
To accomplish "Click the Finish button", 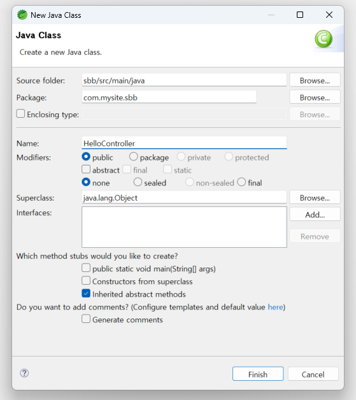I will (258, 374).
